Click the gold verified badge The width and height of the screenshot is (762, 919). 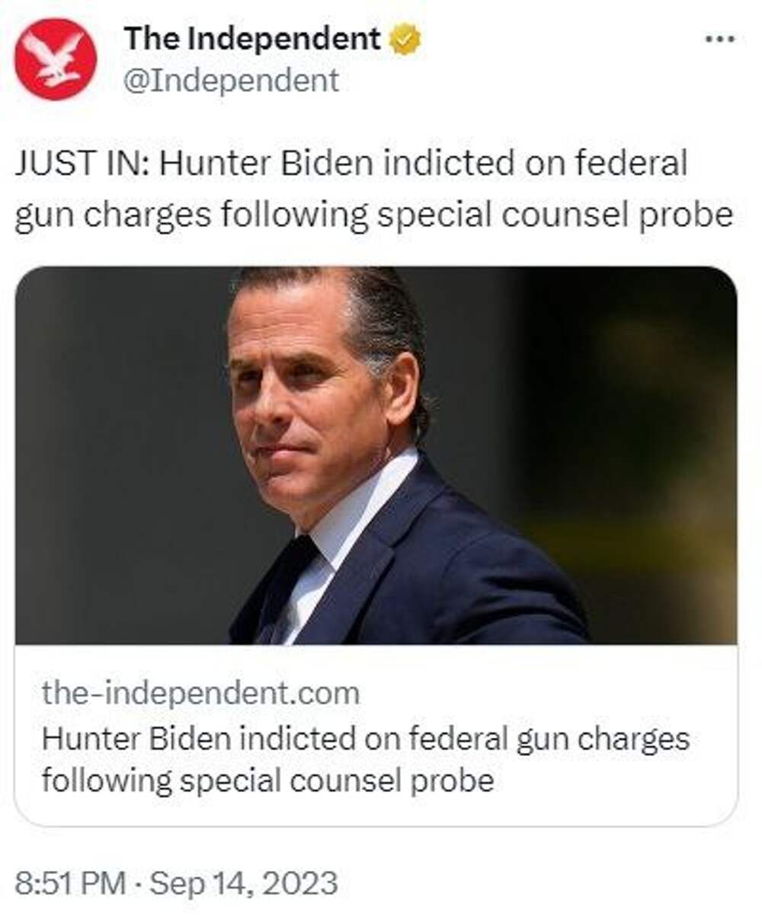[405, 39]
